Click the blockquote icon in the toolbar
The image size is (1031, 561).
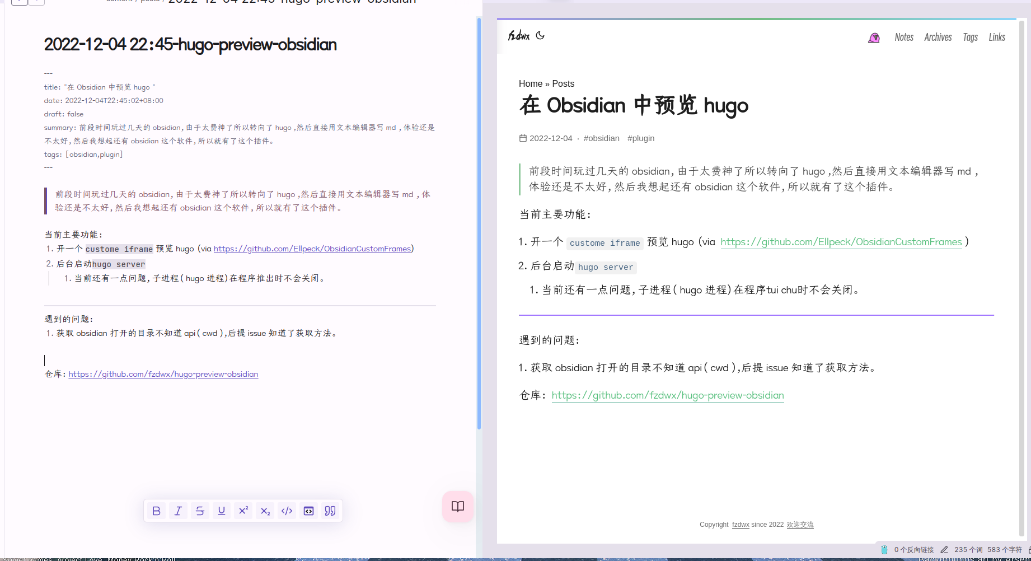[330, 511]
